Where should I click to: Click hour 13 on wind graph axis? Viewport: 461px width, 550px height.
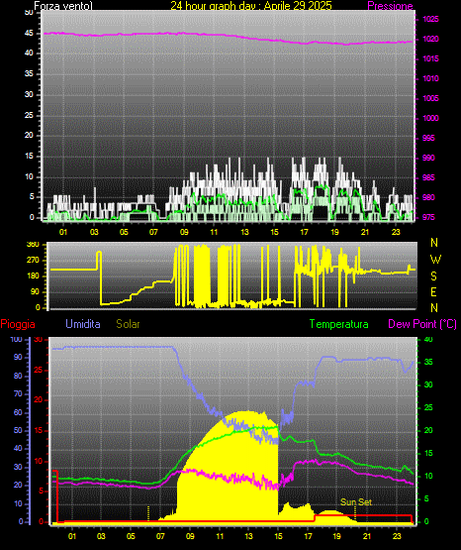click(244, 232)
